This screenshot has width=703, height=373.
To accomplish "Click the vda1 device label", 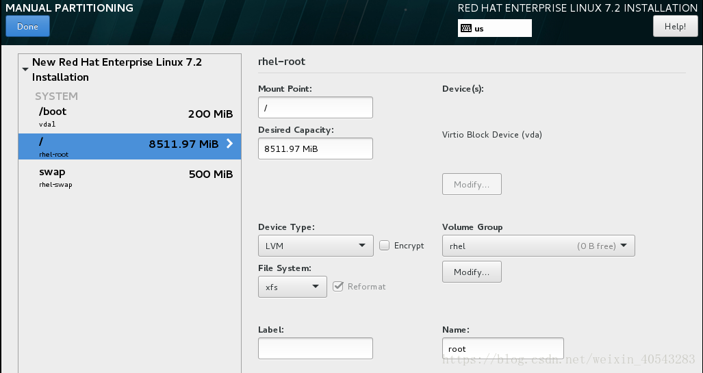I will tap(47, 124).
